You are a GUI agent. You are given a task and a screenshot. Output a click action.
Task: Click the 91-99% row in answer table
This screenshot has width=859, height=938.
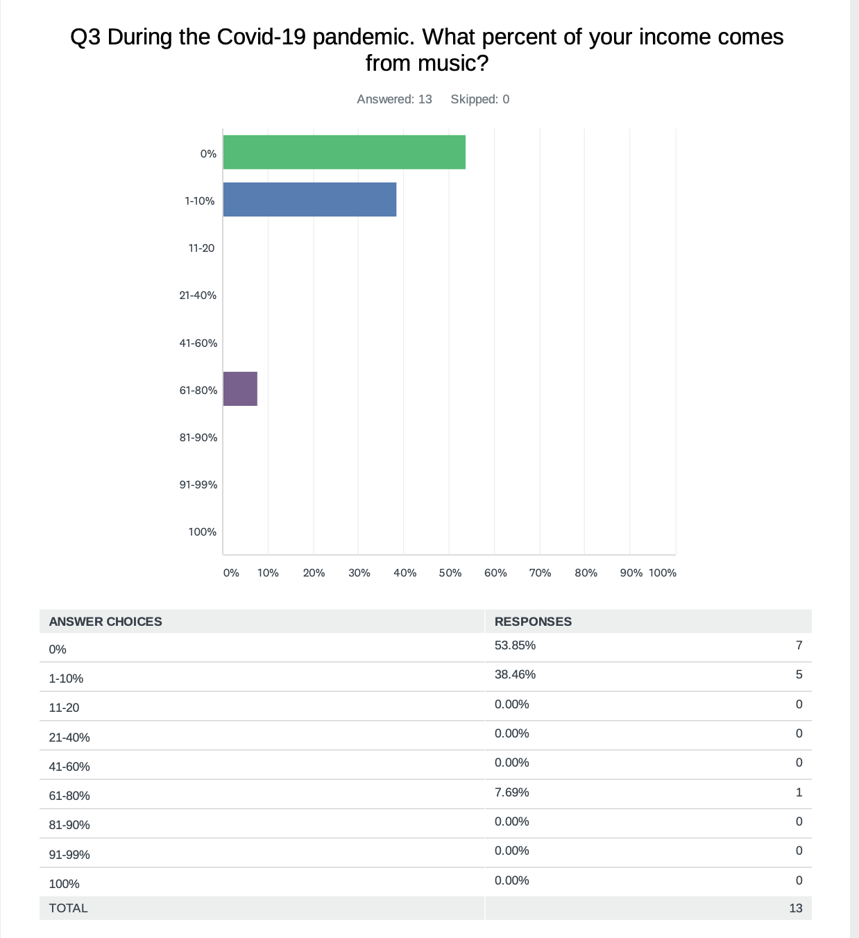pyautogui.click(x=69, y=855)
